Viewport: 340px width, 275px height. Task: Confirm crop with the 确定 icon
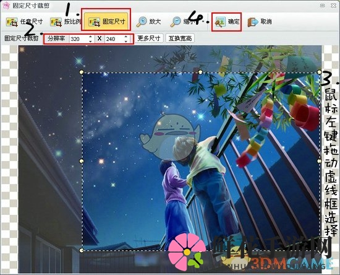(x=220, y=22)
